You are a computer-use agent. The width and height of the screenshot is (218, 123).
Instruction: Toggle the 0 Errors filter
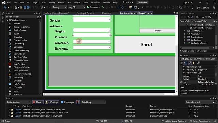(38, 102)
